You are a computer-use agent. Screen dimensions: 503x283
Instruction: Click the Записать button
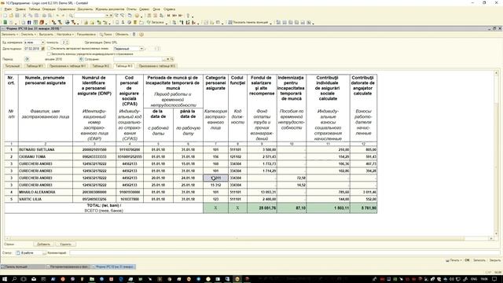(479, 260)
